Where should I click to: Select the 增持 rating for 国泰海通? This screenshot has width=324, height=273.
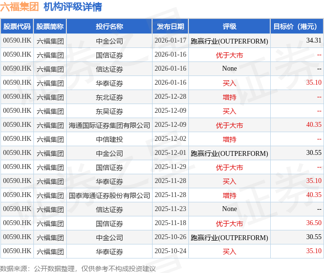(x=230, y=196)
